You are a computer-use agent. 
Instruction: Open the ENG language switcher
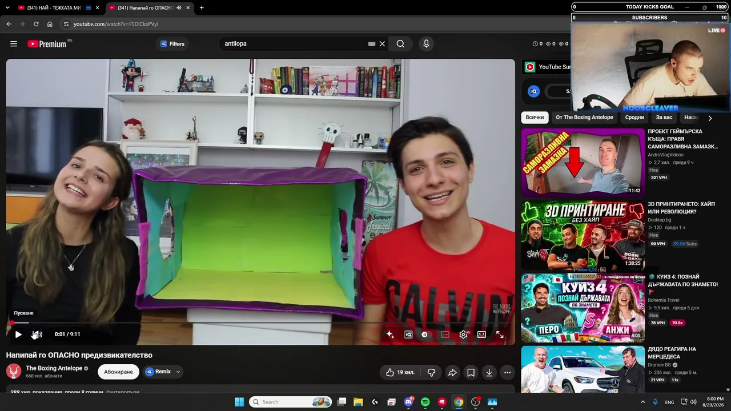(x=669, y=402)
